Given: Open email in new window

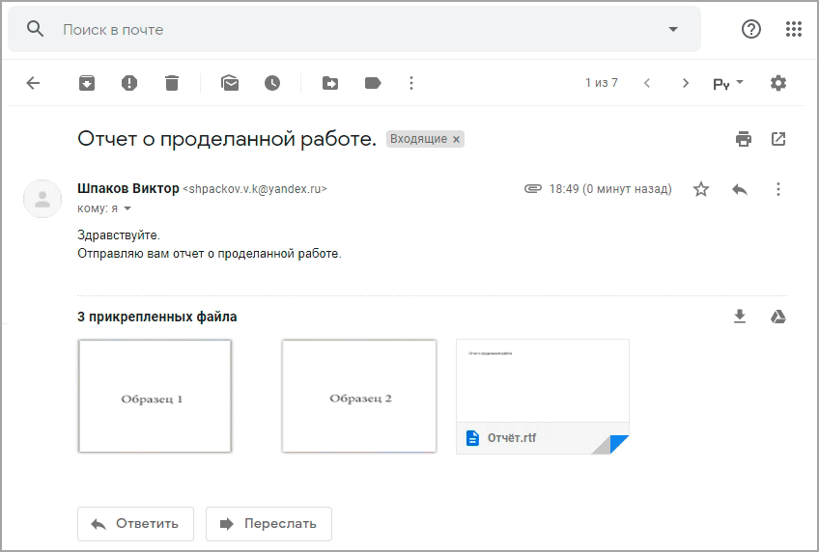Looking at the screenshot, I should (x=778, y=139).
